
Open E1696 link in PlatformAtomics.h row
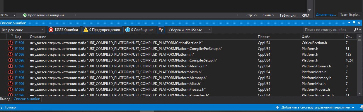point(20,66)
